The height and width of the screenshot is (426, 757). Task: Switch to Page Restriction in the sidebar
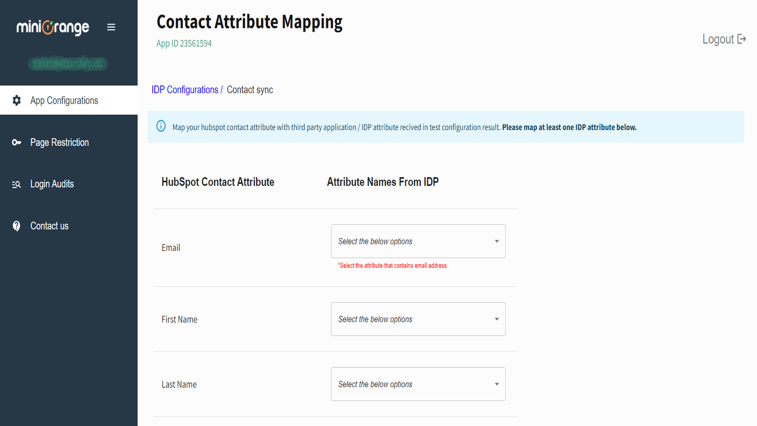pos(59,142)
